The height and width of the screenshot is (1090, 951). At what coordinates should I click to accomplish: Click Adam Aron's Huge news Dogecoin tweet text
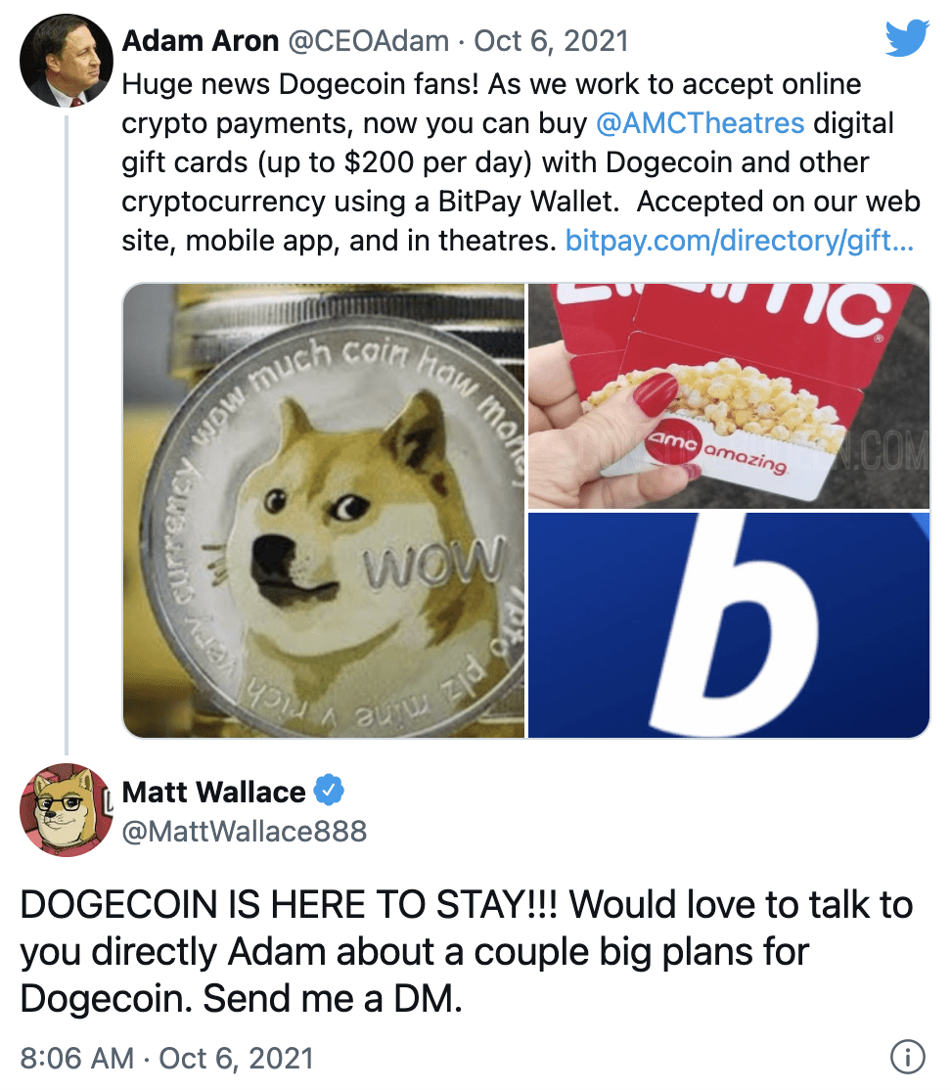coord(521,162)
